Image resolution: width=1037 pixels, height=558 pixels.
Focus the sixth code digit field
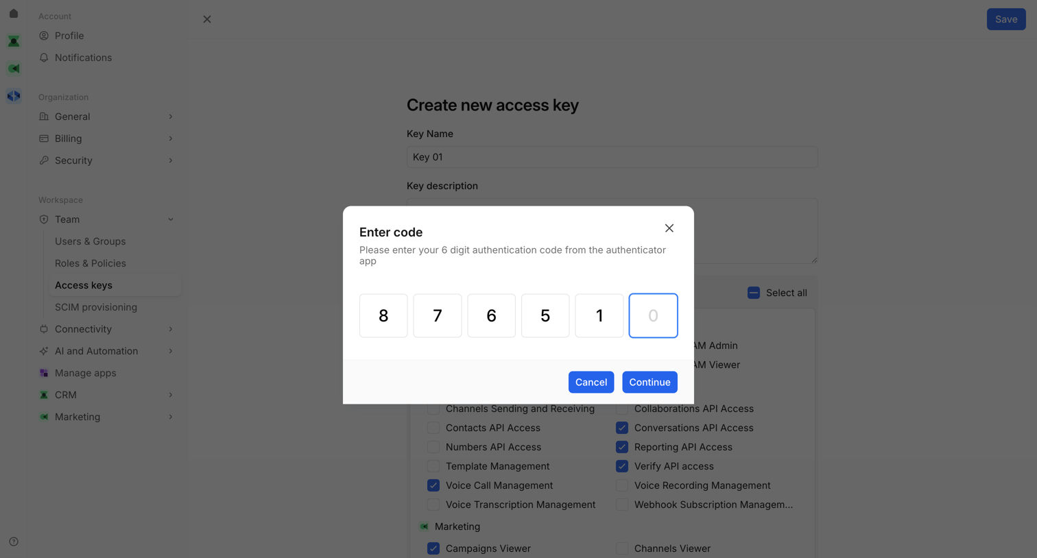(654, 315)
